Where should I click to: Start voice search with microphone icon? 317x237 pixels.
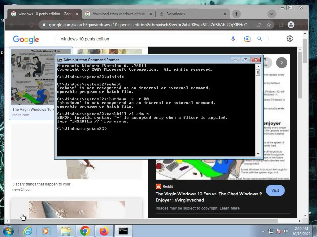pos(233,39)
